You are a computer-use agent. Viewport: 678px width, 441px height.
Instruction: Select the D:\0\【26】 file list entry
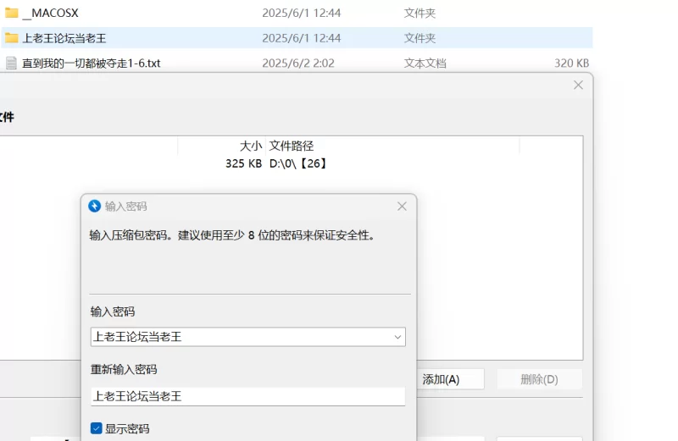click(298, 163)
